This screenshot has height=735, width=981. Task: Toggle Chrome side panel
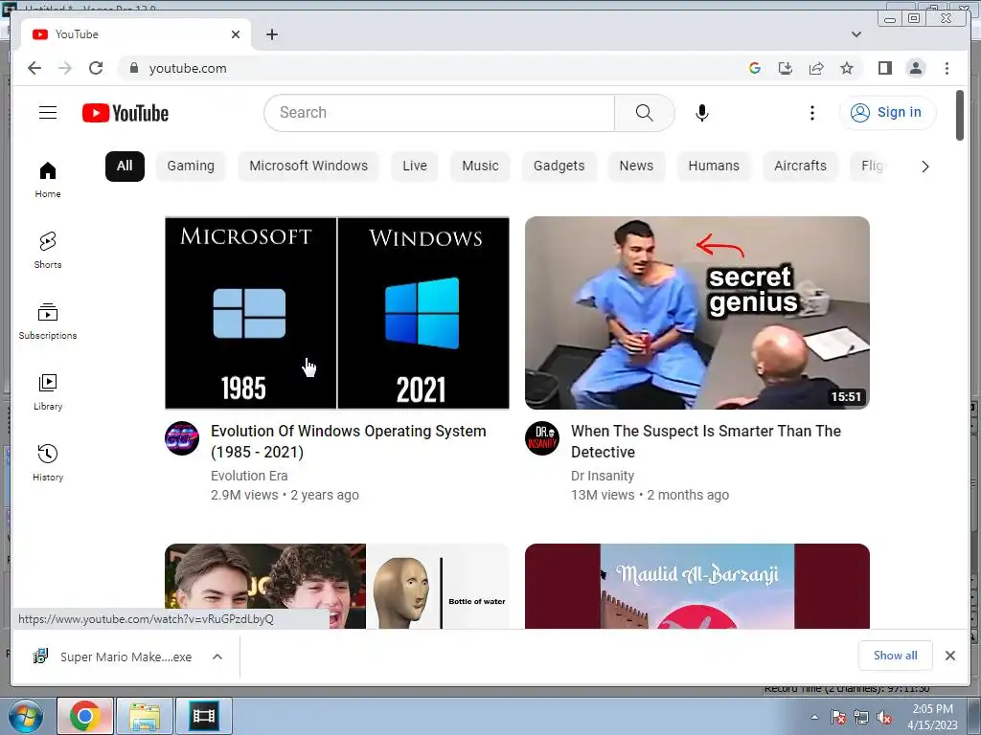(x=884, y=68)
